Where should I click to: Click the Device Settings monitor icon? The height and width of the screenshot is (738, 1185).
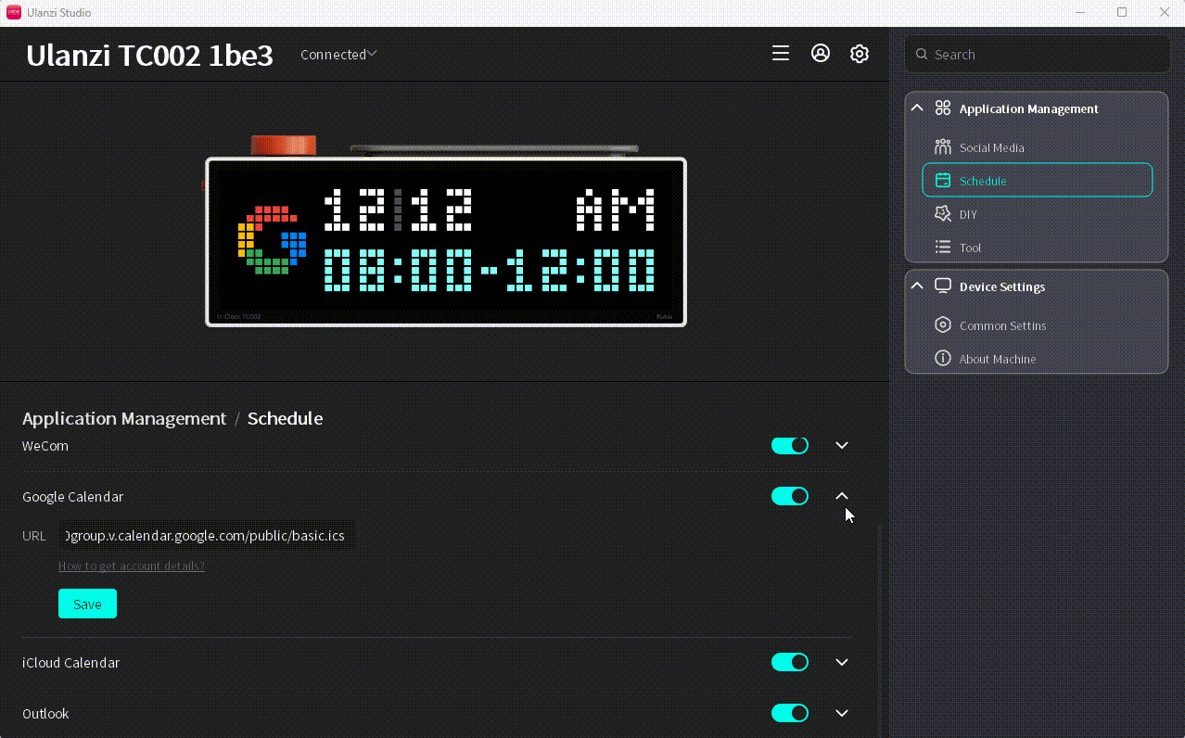pyautogui.click(x=943, y=286)
